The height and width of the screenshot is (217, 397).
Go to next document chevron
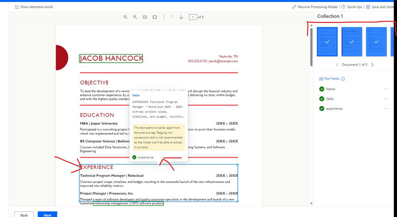click(x=372, y=65)
